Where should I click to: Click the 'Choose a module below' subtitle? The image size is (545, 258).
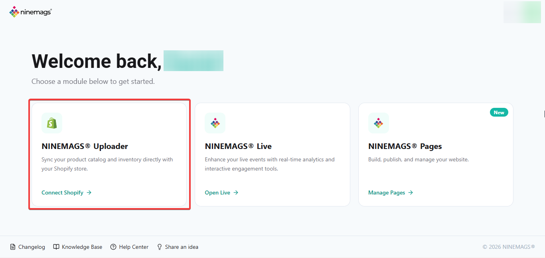click(93, 81)
